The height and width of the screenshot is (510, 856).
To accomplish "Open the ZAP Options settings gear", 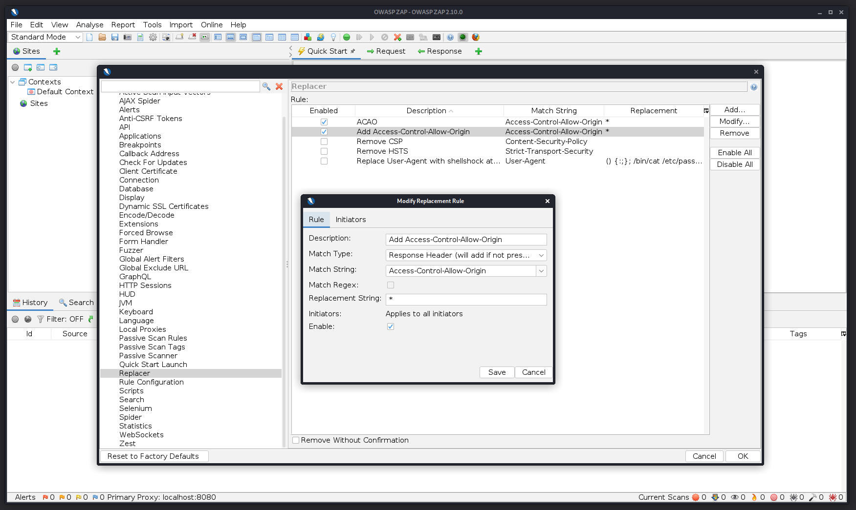I will point(153,37).
